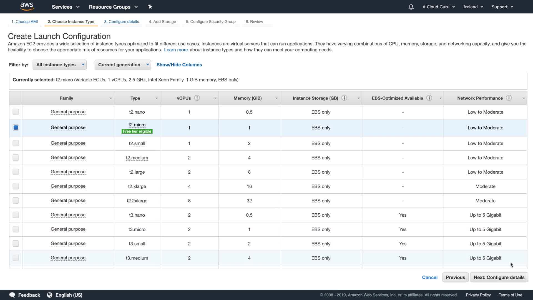The width and height of the screenshot is (533, 300).
Task: Click the Show/Hide Columns link
Action: [179, 65]
